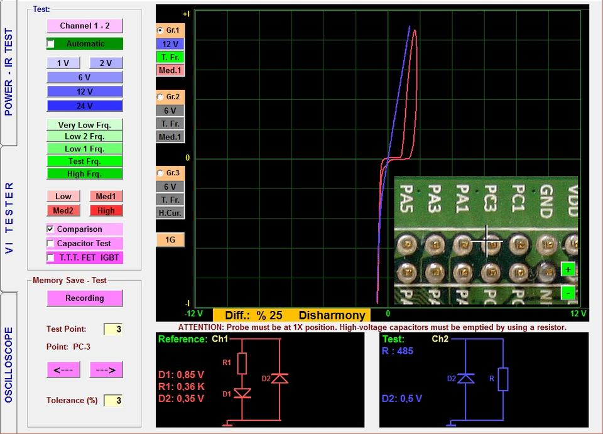
Task: Enable Capacitor Test checkbox
Action: (51, 244)
